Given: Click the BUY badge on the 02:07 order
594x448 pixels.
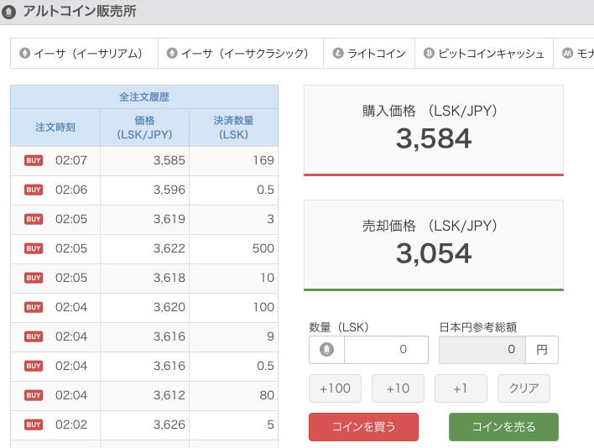Looking at the screenshot, I should click(x=34, y=160).
